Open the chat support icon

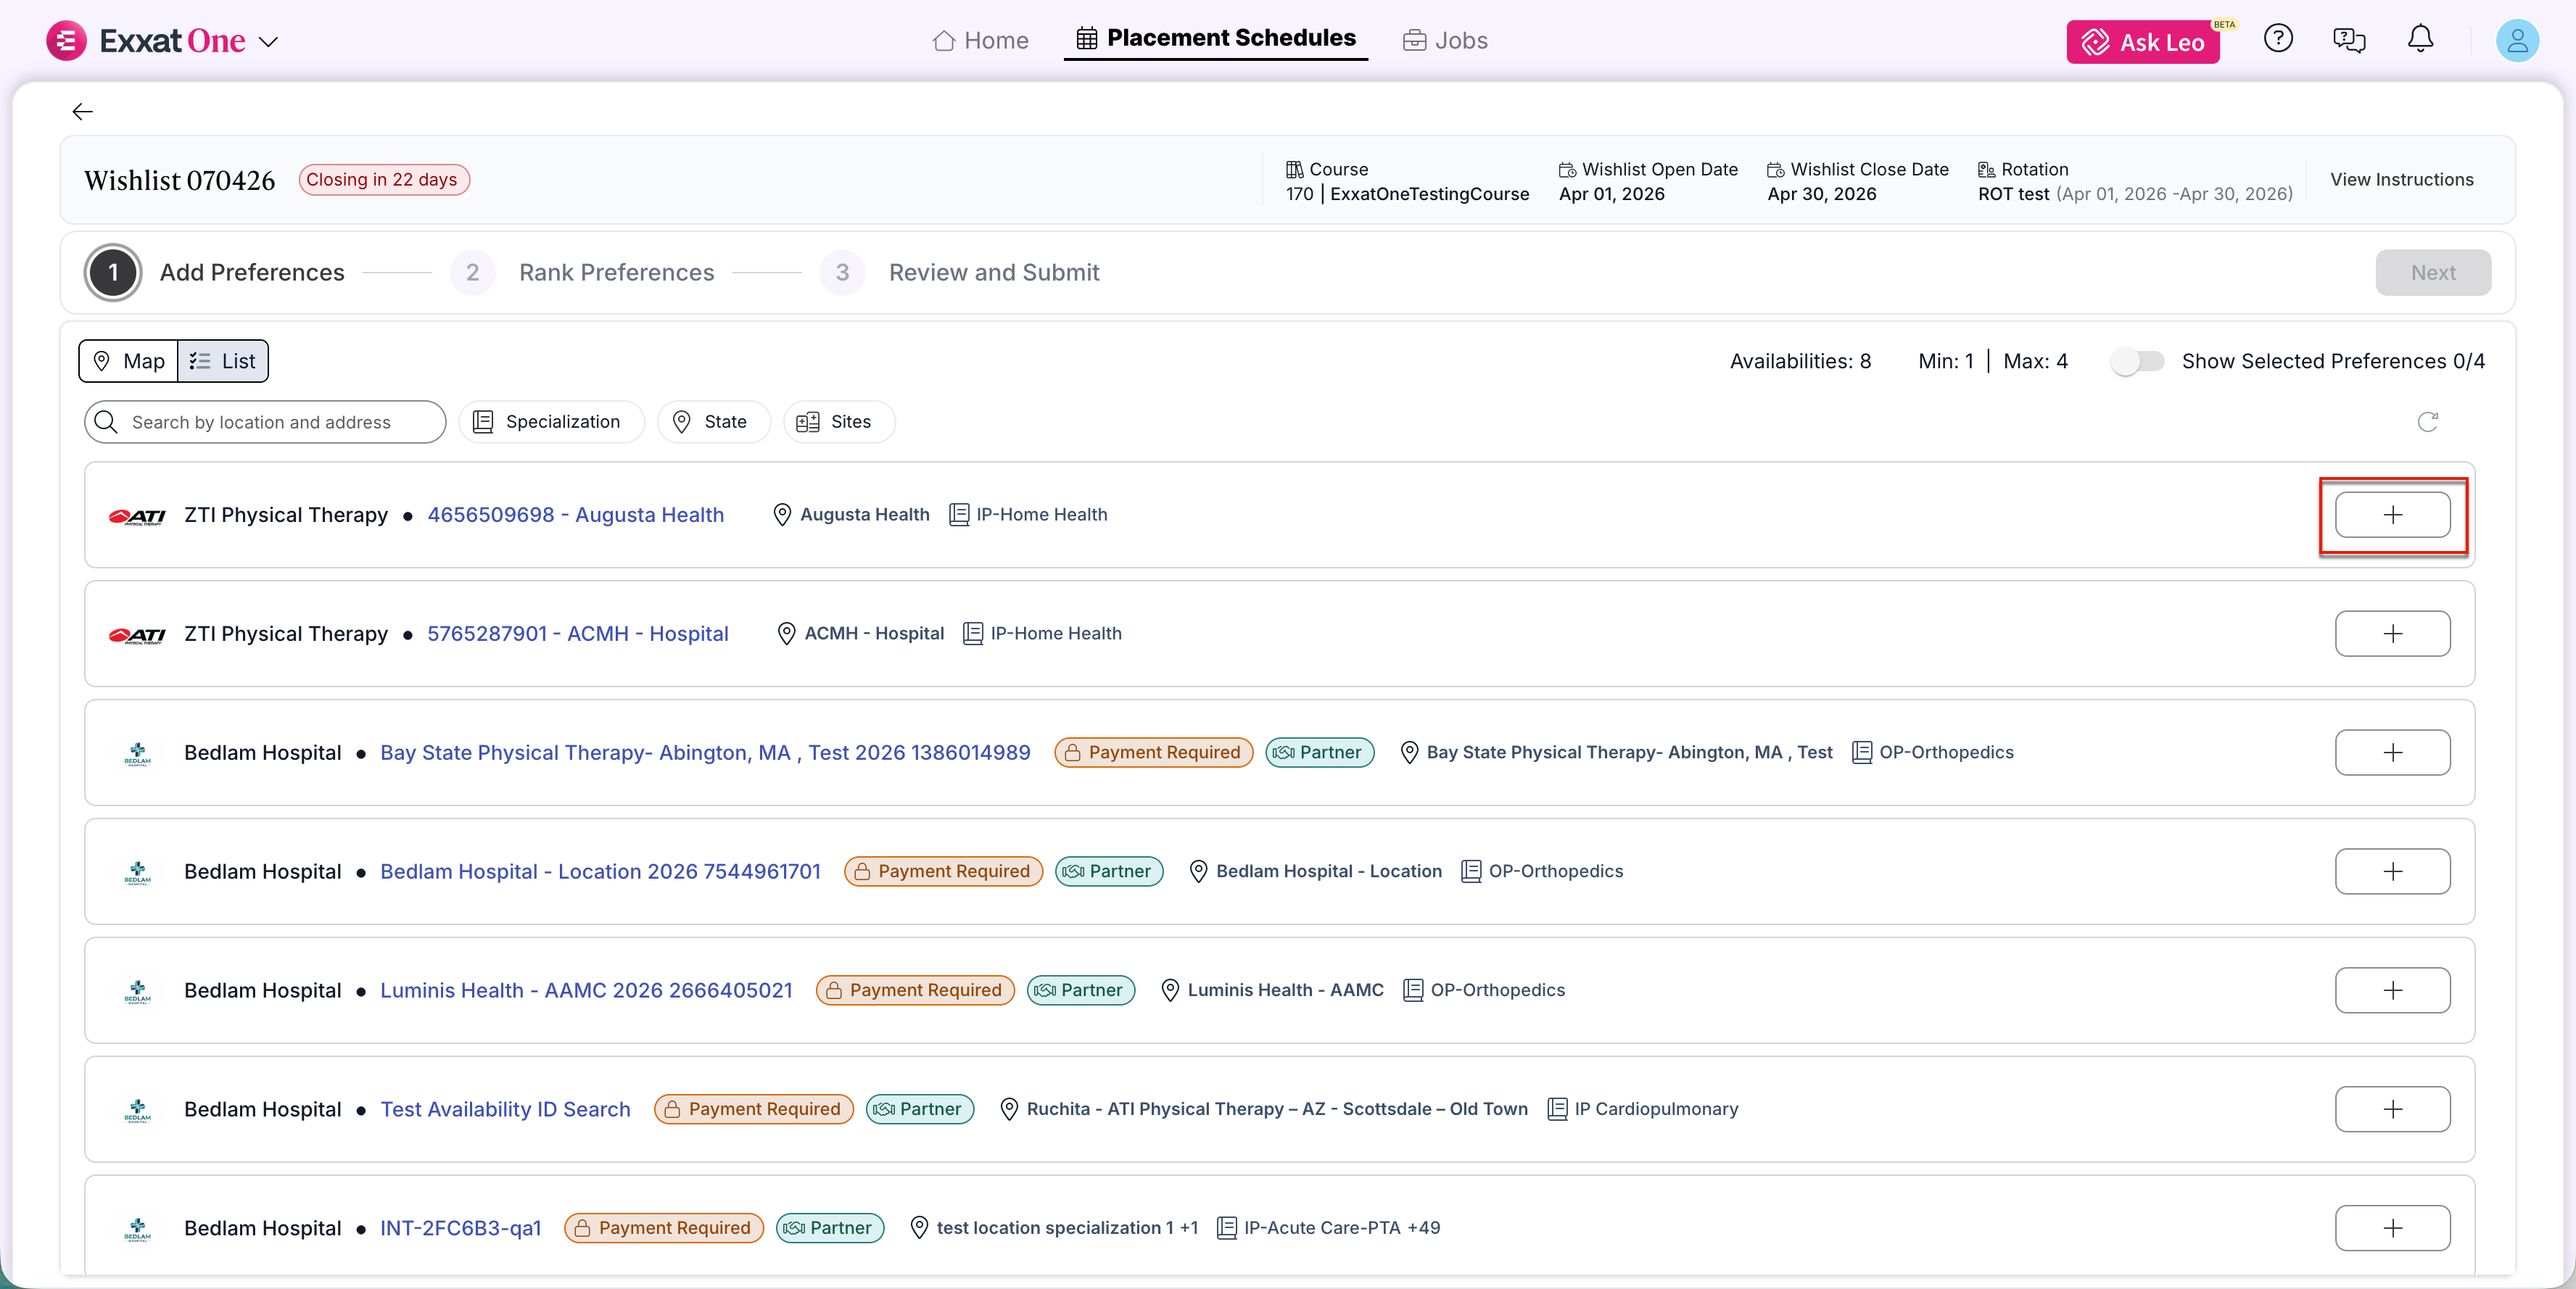coord(2348,40)
